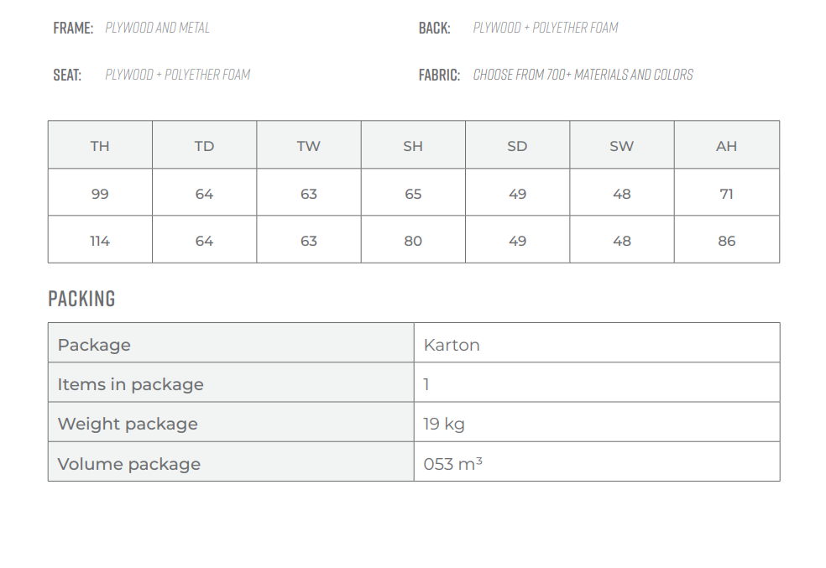Click the 'Choose from 700+ materials' fabric text
The image size is (826, 568).
[x=583, y=75]
